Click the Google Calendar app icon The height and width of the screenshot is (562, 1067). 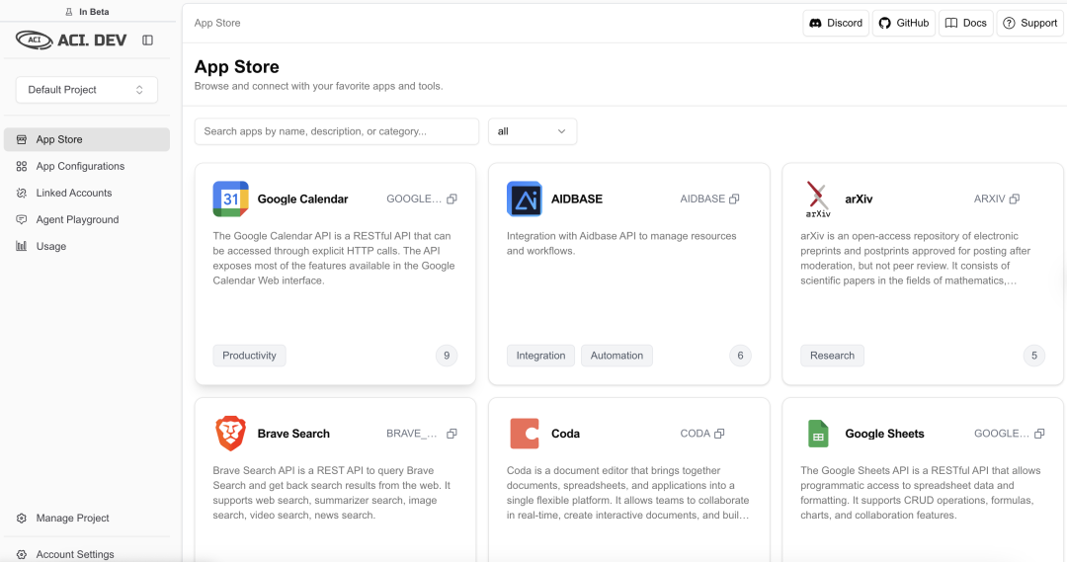click(230, 199)
